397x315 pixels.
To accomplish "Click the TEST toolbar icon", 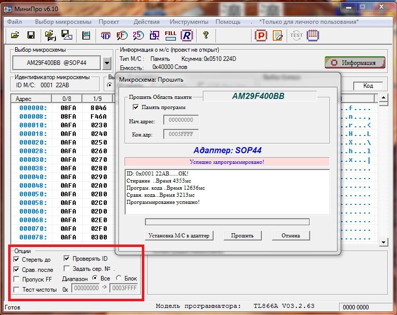I will coord(296,35).
